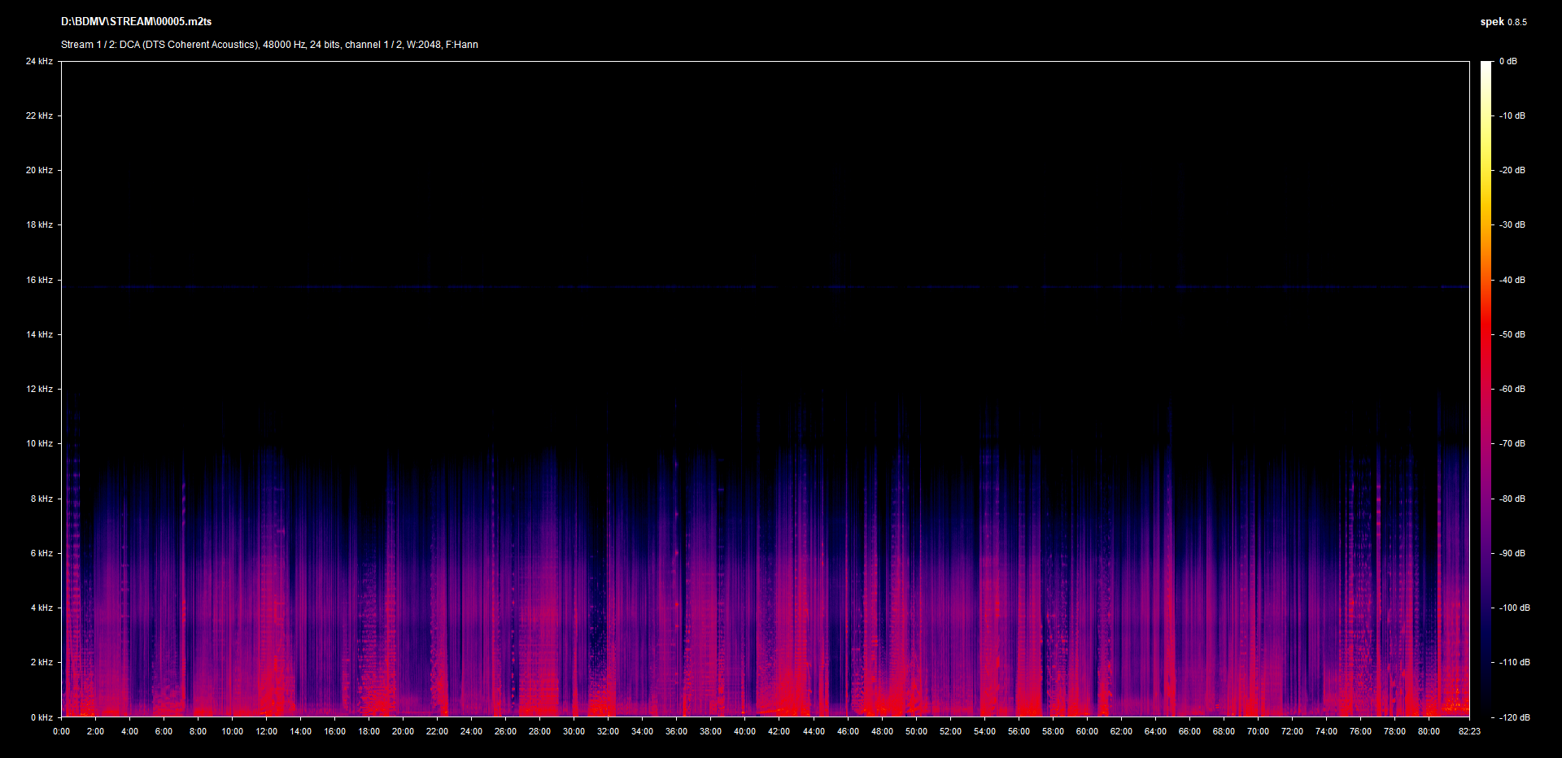This screenshot has height=758, width=1562.
Task: Click the 0 kHz frequency axis label
Action: [41, 717]
